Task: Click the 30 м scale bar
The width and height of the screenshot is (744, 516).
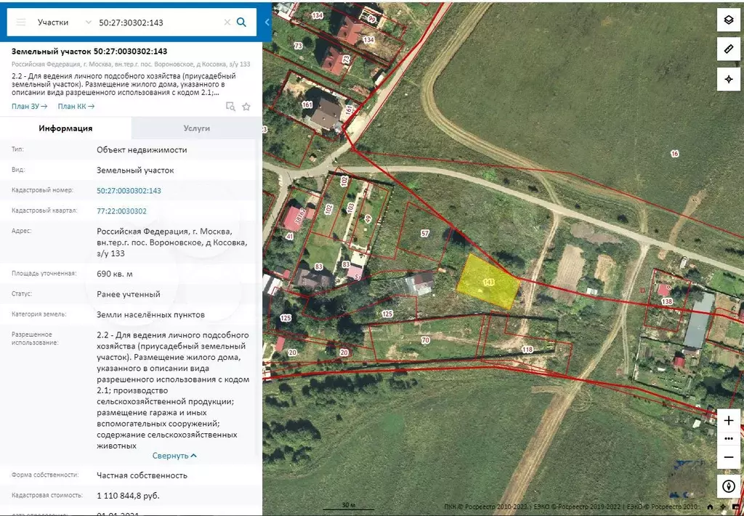Action: [x=348, y=506]
